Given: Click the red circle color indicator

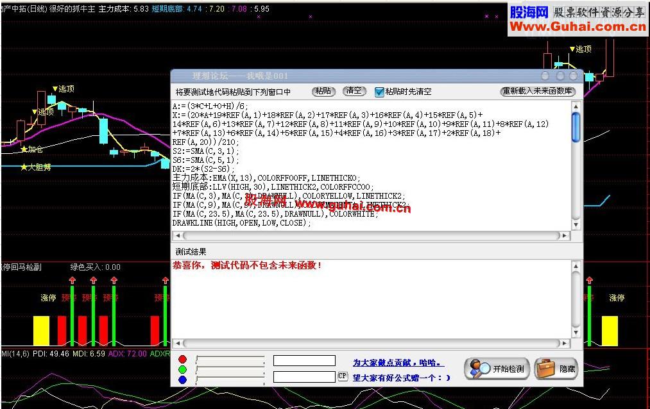Looking at the screenshot, I should pos(182,360).
